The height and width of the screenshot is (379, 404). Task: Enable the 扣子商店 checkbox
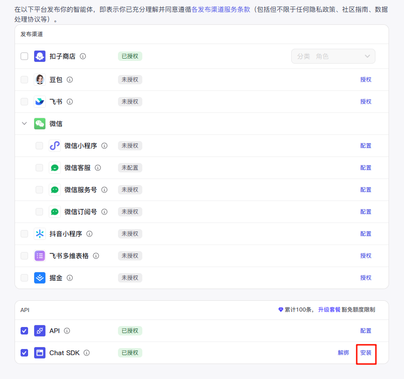click(x=24, y=56)
